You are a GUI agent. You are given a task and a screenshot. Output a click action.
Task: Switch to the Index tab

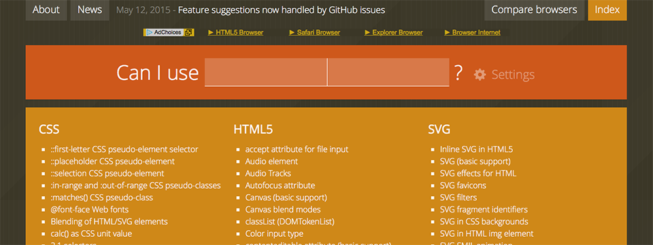(607, 10)
